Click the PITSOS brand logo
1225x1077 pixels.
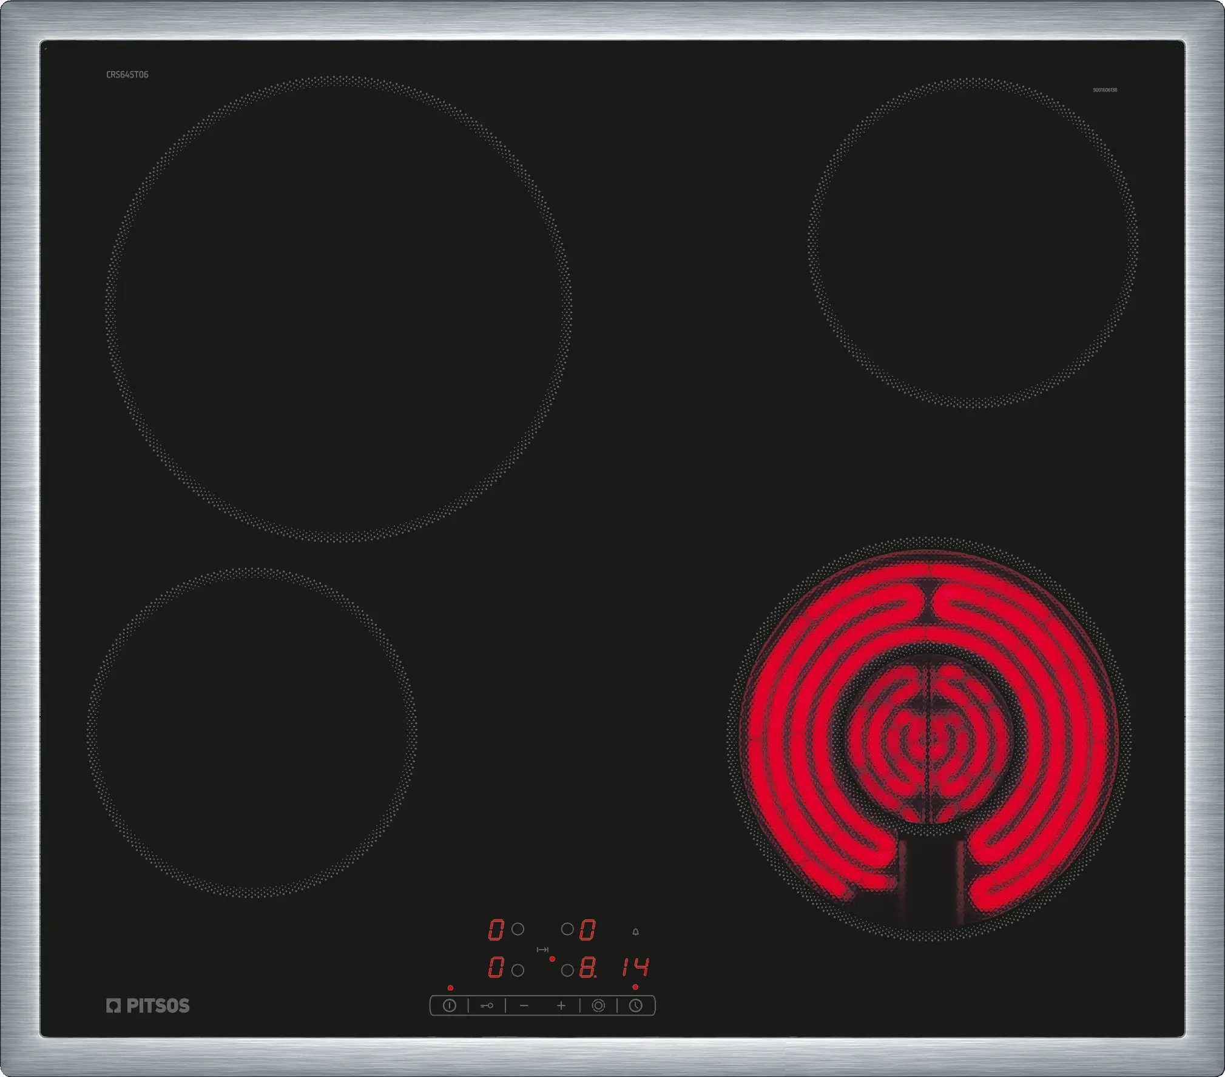(x=148, y=1005)
